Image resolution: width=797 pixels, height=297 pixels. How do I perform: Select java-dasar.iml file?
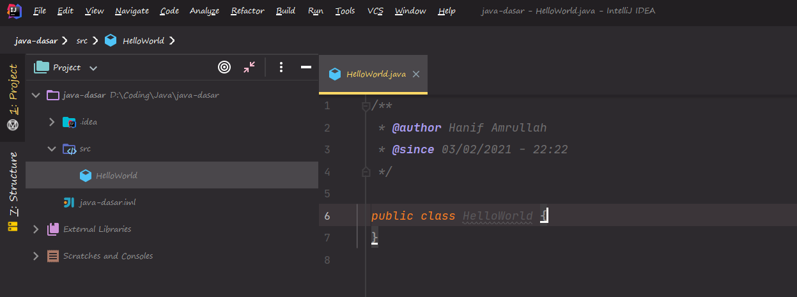coord(172,202)
